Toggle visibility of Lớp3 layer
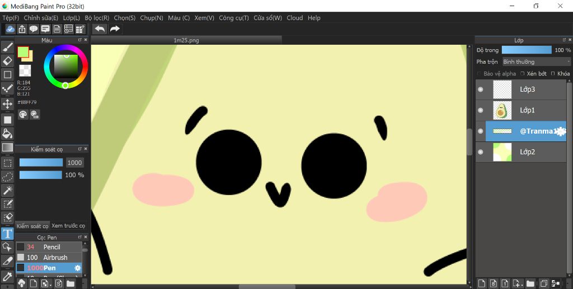Image resolution: width=573 pixels, height=289 pixels. (481, 89)
